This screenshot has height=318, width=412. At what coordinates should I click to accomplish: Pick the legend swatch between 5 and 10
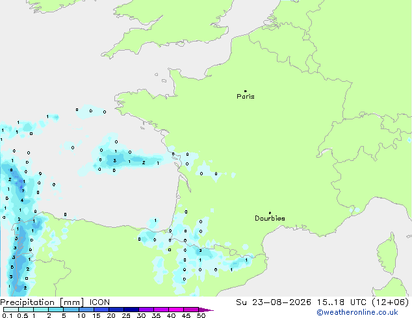coord(71,310)
